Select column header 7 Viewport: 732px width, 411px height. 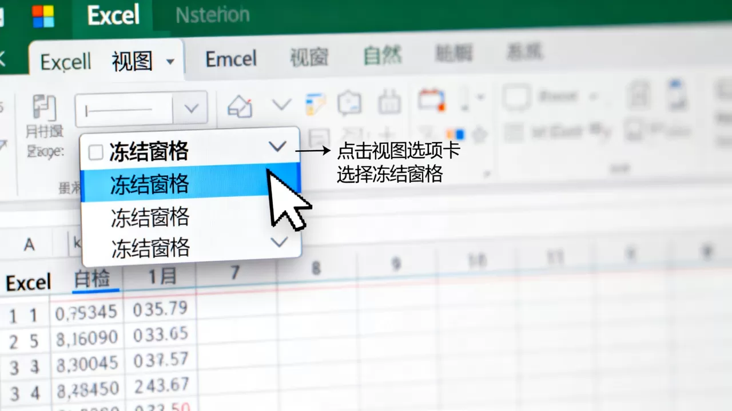(234, 272)
